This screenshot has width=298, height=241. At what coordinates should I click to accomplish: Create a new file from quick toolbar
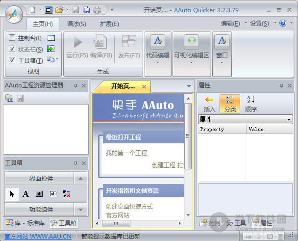pos(33,10)
